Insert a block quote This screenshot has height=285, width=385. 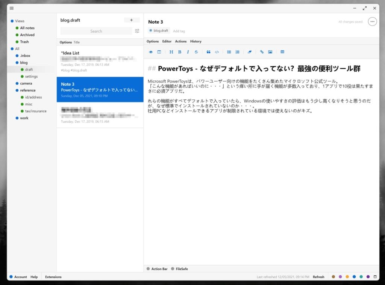pos(208,52)
